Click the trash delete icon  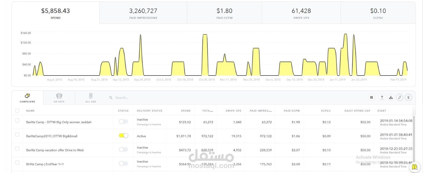[408, 97]
